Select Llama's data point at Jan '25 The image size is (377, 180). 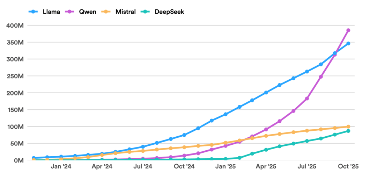click(x=226, y=114)
